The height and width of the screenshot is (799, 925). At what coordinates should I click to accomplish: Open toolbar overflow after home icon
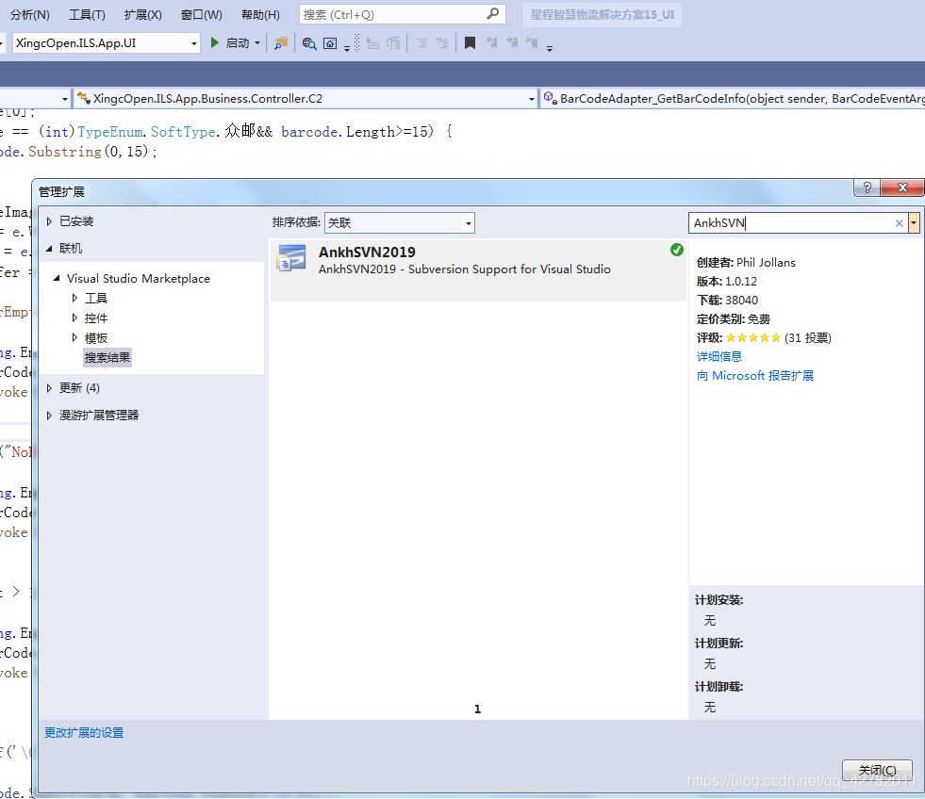coord(347,48)
